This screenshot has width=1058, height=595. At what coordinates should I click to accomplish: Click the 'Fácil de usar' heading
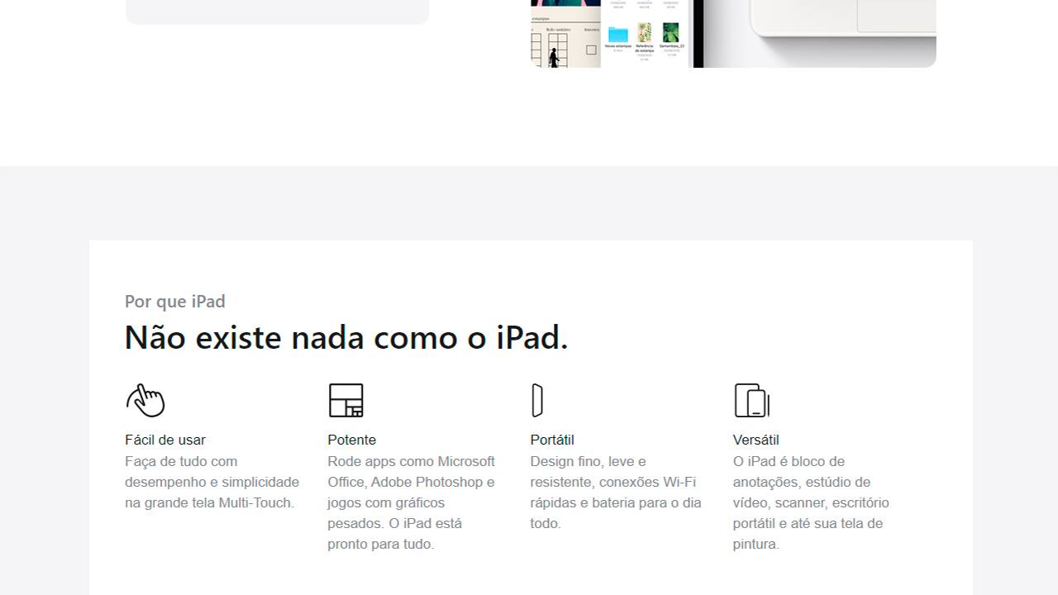tap(165, 440)
